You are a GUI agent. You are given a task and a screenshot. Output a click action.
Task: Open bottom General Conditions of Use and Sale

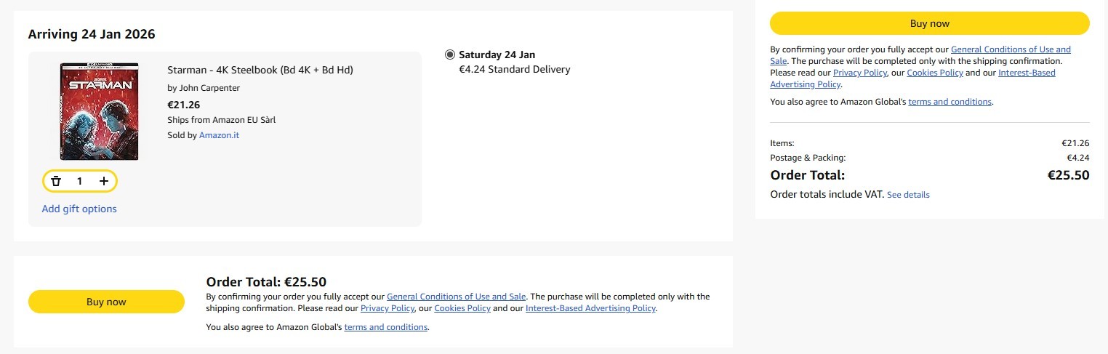pyautogui.click(x=456, y=297)
